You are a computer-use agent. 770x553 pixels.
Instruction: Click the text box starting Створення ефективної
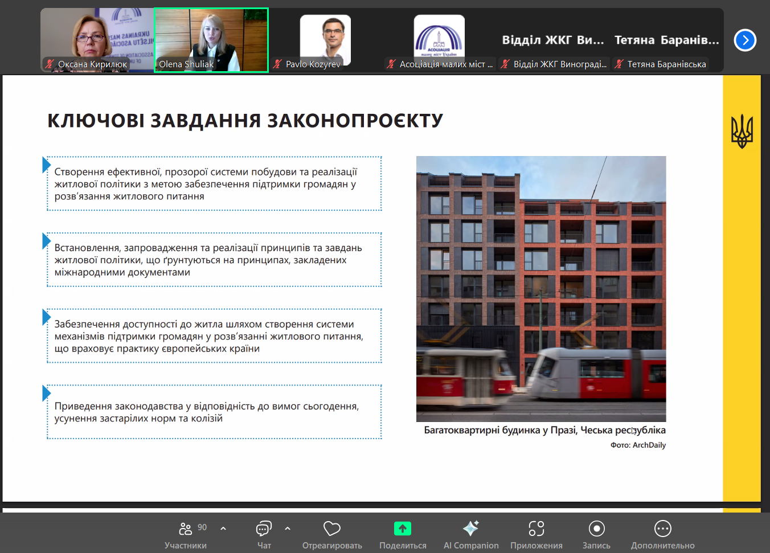[x=214, y=183]
